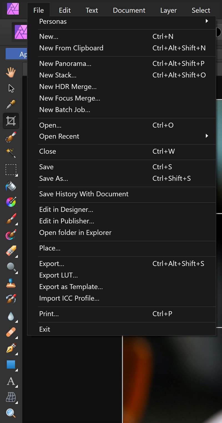This screenshot has height=423, width=222.
Task: Pick the Pen tool
Action: tap(11, 348)
